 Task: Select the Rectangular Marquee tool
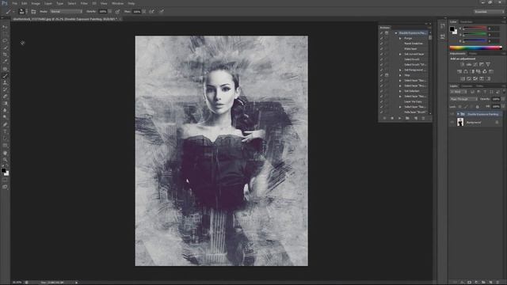(5, 33)
